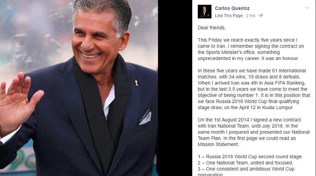
Task: Open the 2 hrs post timestamp
Action: [251, 16]
